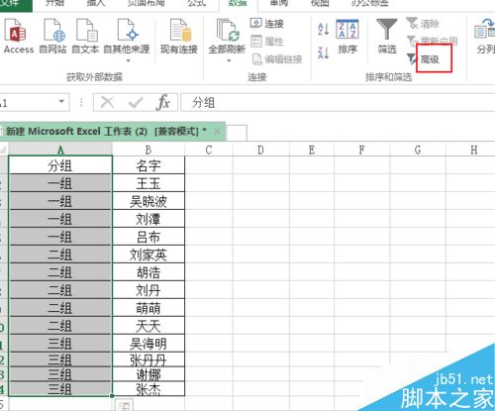The height and width of the screenshot is (411, 495).
Task: Expand 全部刷新 dropdown arrow
Action: pyautogui.click(x=228, y=60)
